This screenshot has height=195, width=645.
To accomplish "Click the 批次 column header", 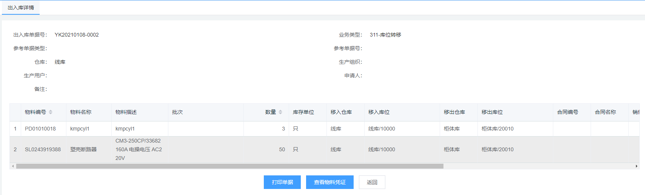I will [177, 112].
